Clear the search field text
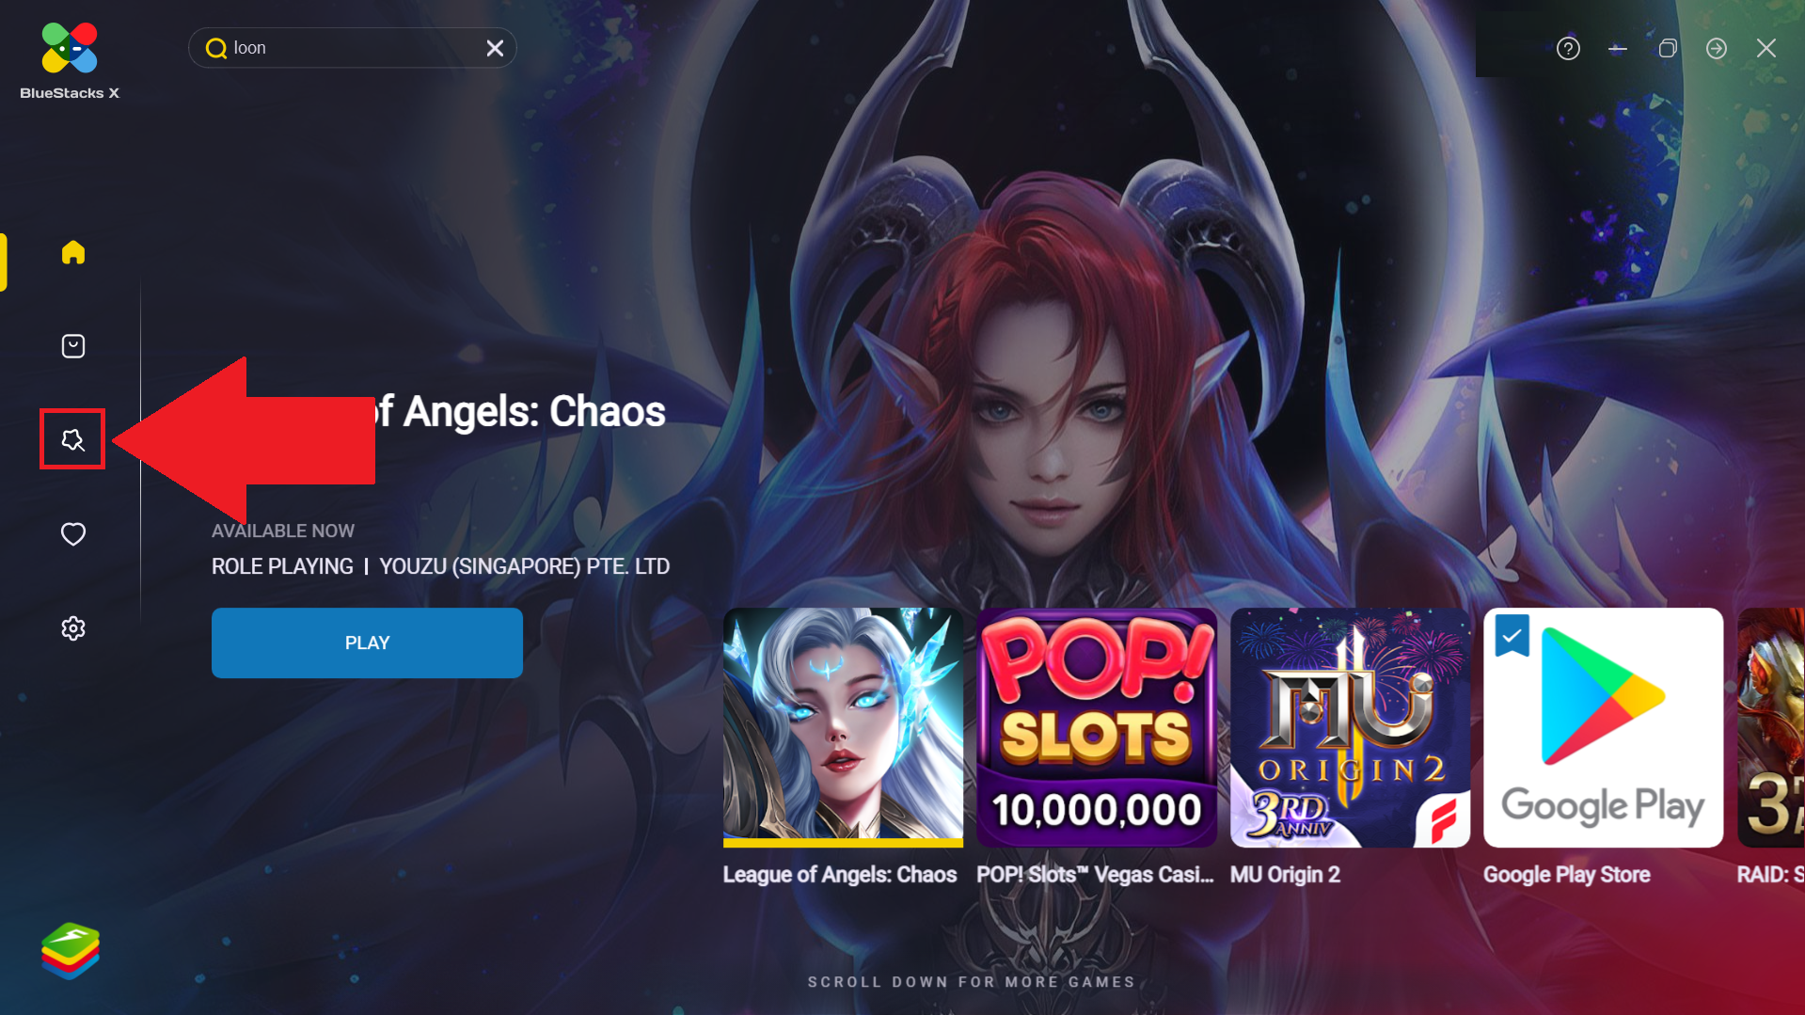 (x=495, y=48)
